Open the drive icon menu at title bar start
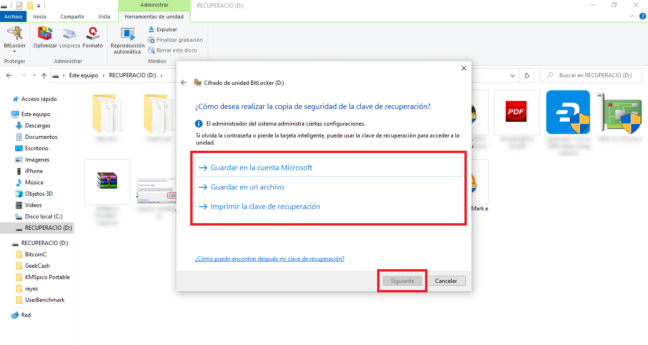Viewport: 648px width, 345px height. point(4,6)
